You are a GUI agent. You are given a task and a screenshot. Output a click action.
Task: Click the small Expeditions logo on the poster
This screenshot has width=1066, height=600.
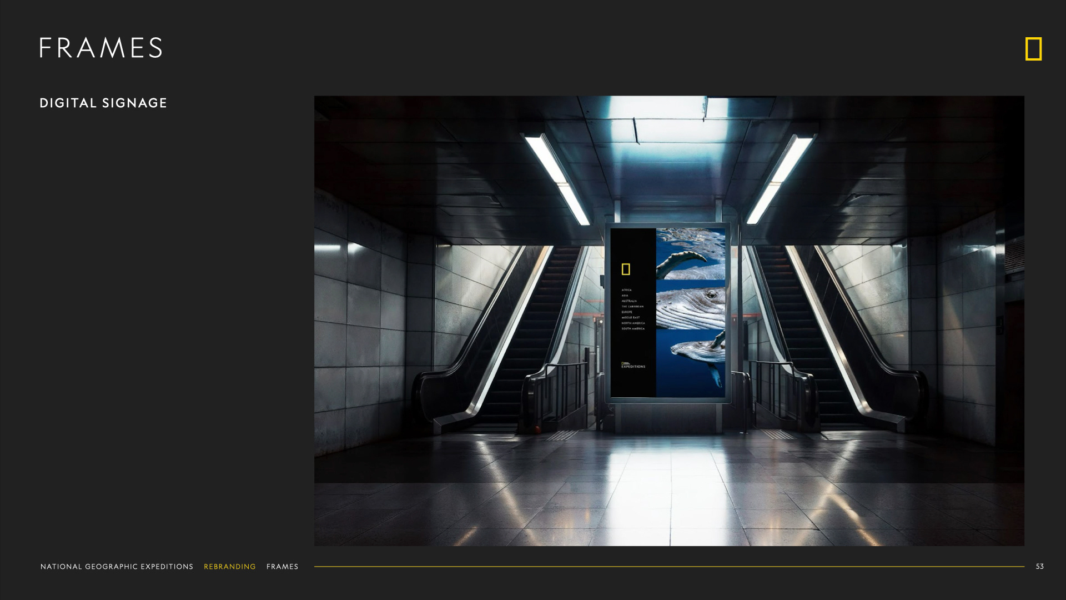coord(633,366)
